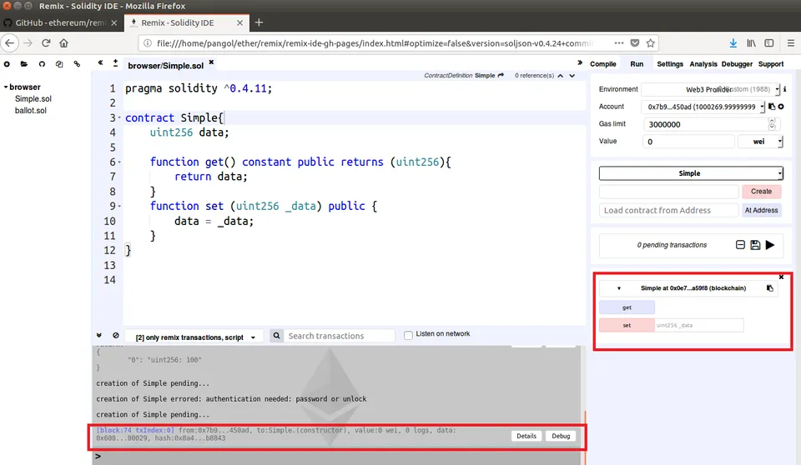Fold the set function at line 9
The height and width of the screenshot is (465, 801).
click(x=119, y=206)
